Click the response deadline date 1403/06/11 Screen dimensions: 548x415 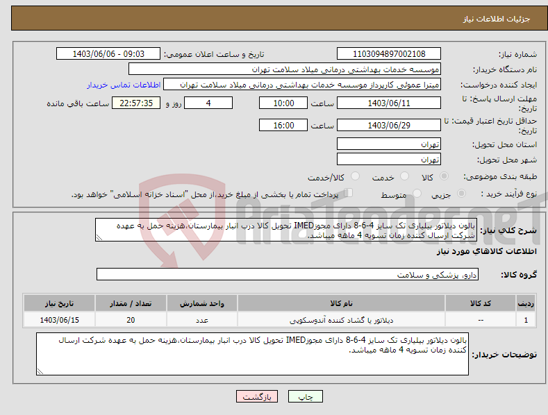(x=389, y=103)
